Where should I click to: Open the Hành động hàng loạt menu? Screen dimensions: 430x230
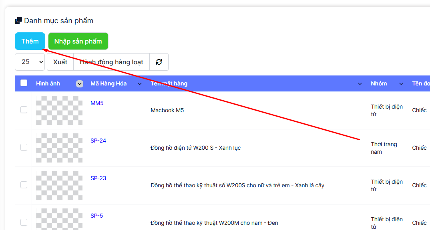pyautogui.click(x=112, y=62)
